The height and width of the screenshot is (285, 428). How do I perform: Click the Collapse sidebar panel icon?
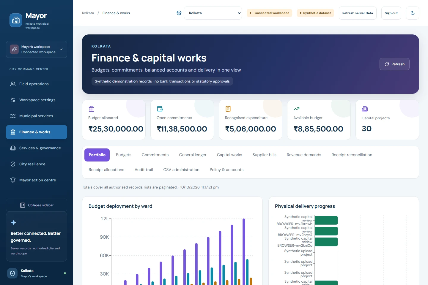[23, 205]
